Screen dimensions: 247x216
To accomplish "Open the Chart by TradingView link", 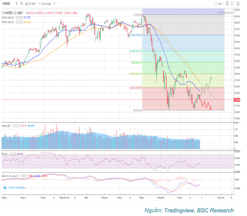I will pyautogui.click(x=17, y=187).
